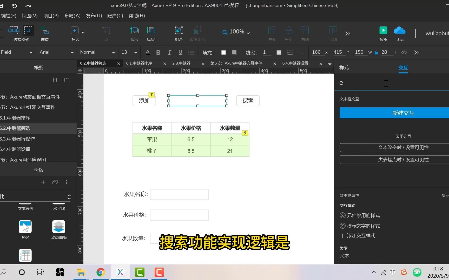
Task: Expand more toolbar items after 顶部
Action: click(x=348, y=33)
